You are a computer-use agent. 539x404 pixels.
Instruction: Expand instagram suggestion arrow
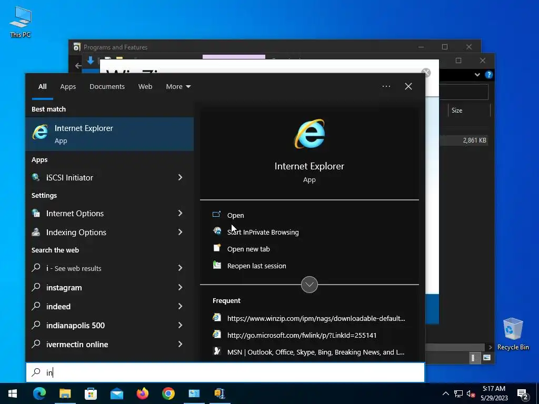pyautogui.click(x=180, y=287)
